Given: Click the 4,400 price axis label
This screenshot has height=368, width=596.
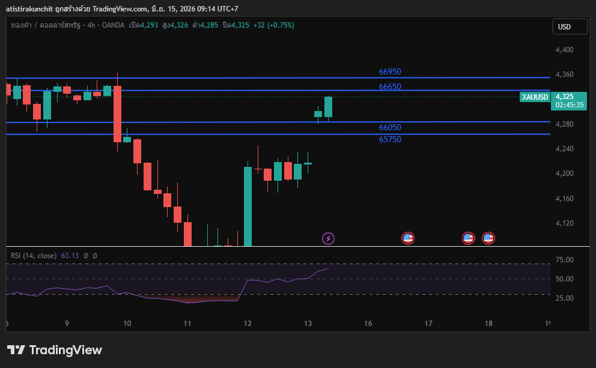Looking at the screenshot, I should (564, 50).
